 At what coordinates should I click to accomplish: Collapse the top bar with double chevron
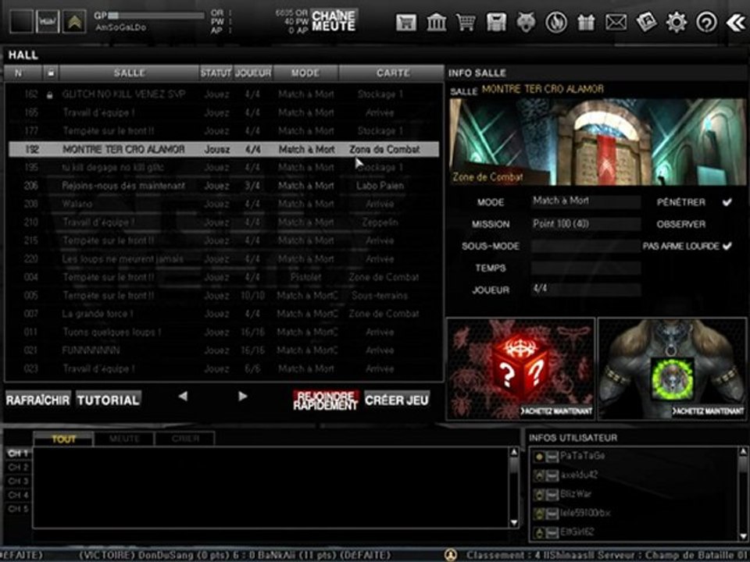734,22
